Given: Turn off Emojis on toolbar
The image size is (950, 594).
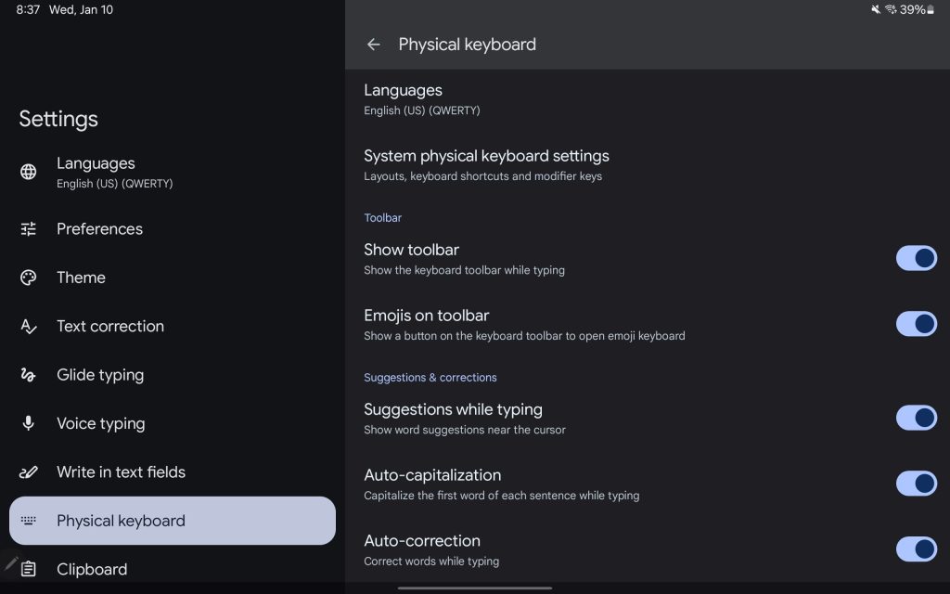Looking at the screenshot, I should pyautogui.click(x=917, y=324).
